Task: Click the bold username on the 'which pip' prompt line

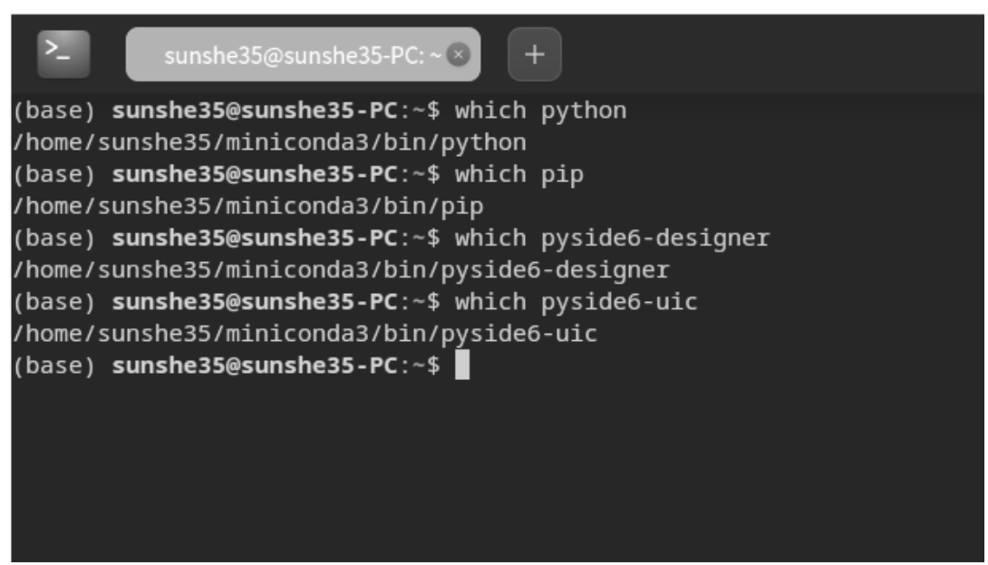Action: [x=255, y=175]
